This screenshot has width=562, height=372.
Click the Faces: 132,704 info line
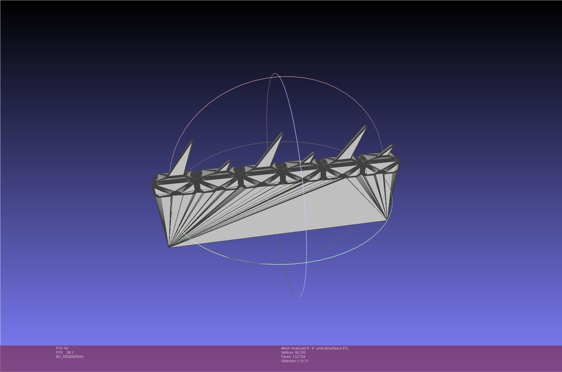(x=293, y=357)
